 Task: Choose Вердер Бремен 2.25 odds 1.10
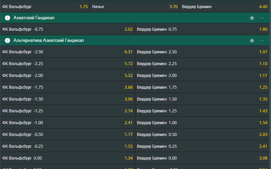tap(202, 64)
